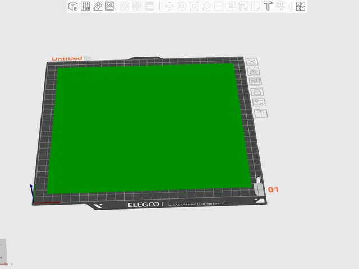This screenshot has height=269, width=359.
Task: Click the Split to objects icon
Action: (x=125, y=6)
